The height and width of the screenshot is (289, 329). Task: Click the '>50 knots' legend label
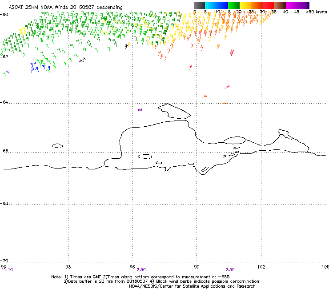coord(316,12)
